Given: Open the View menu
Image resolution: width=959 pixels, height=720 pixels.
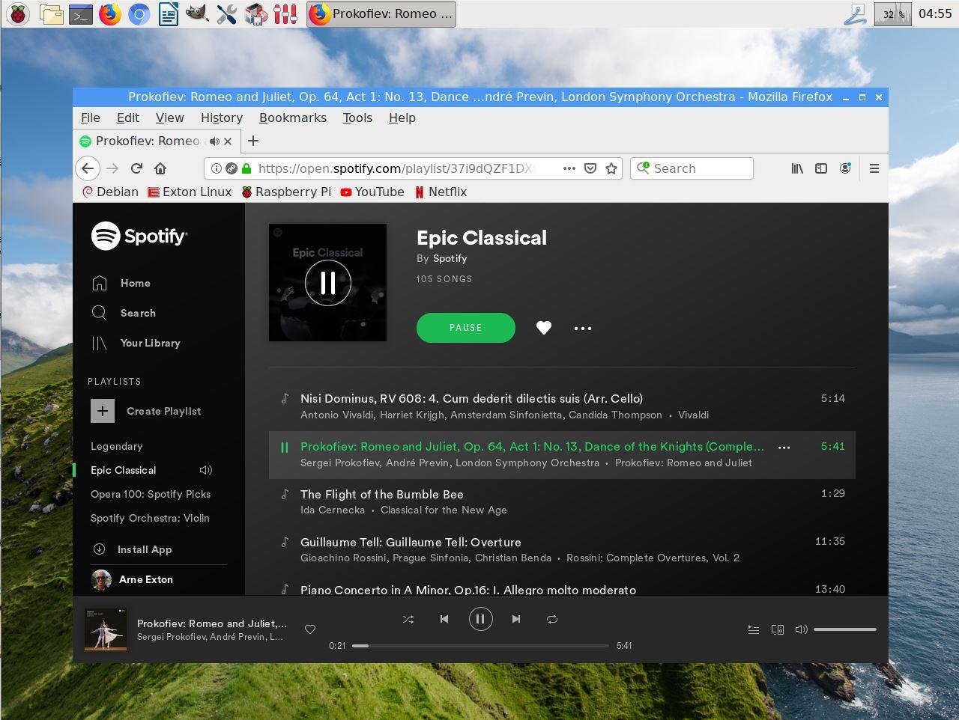Looking at the screenshot, I should (x=170, y=118).
